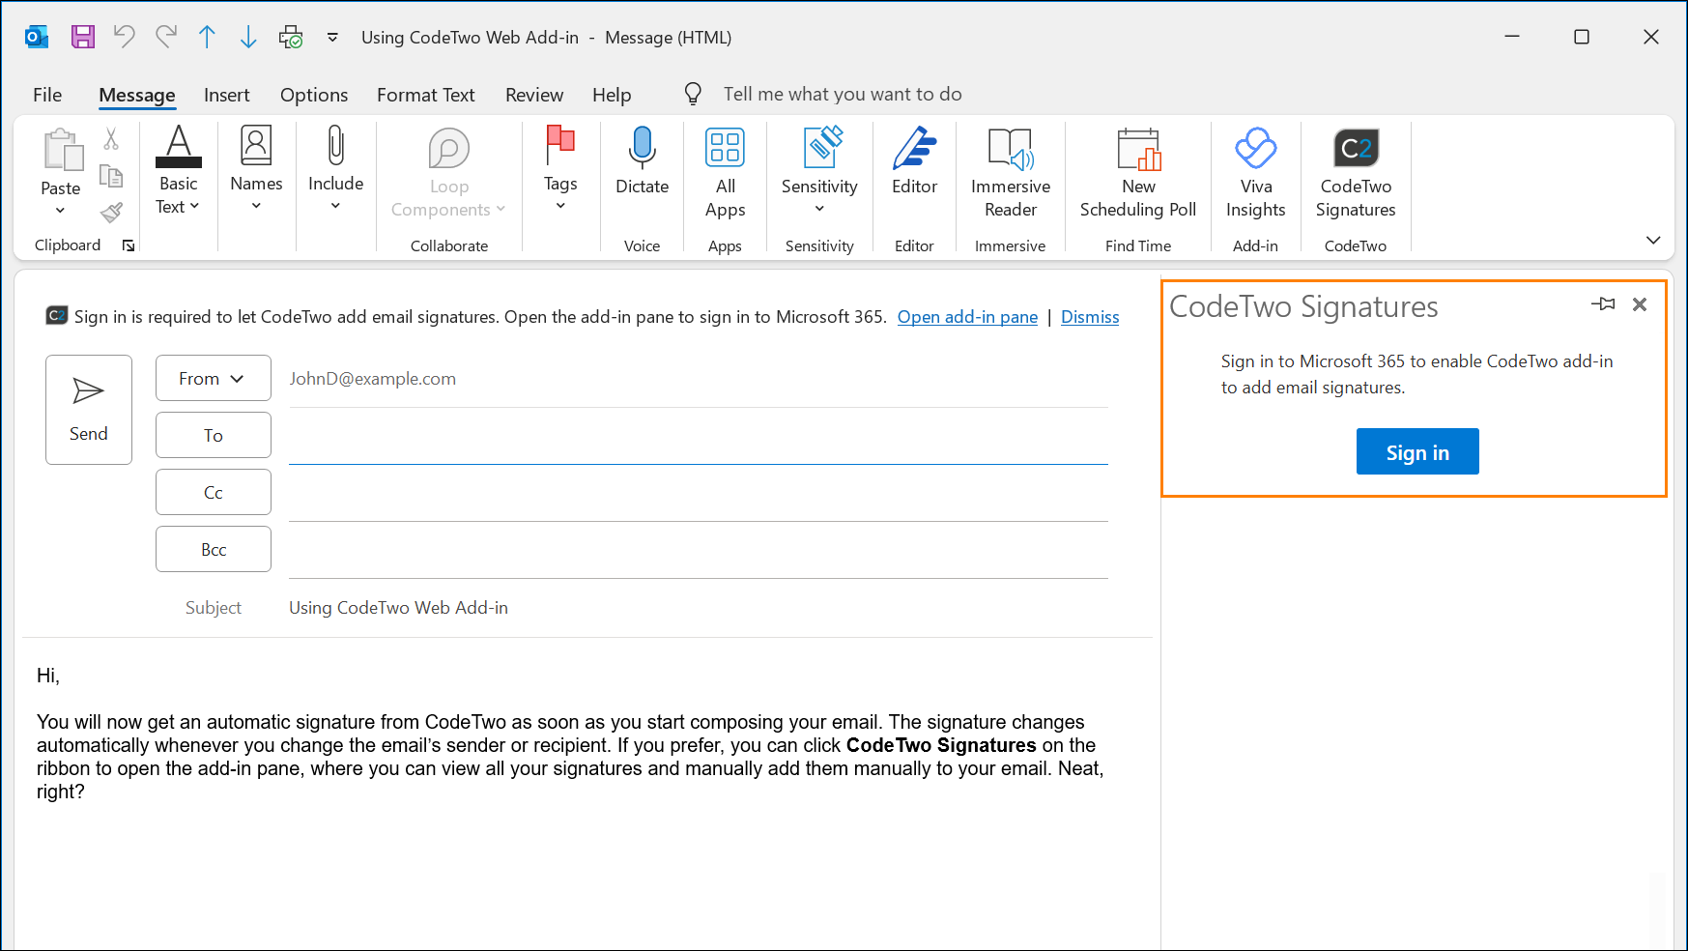Open Viva Insights add-in
This screenshot has height=951, width=1688.
[x=1256, y=174]
